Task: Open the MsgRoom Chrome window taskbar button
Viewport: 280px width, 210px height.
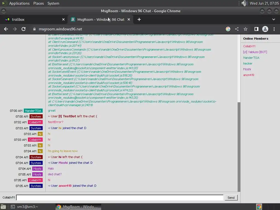Action: tap(78, 207)
